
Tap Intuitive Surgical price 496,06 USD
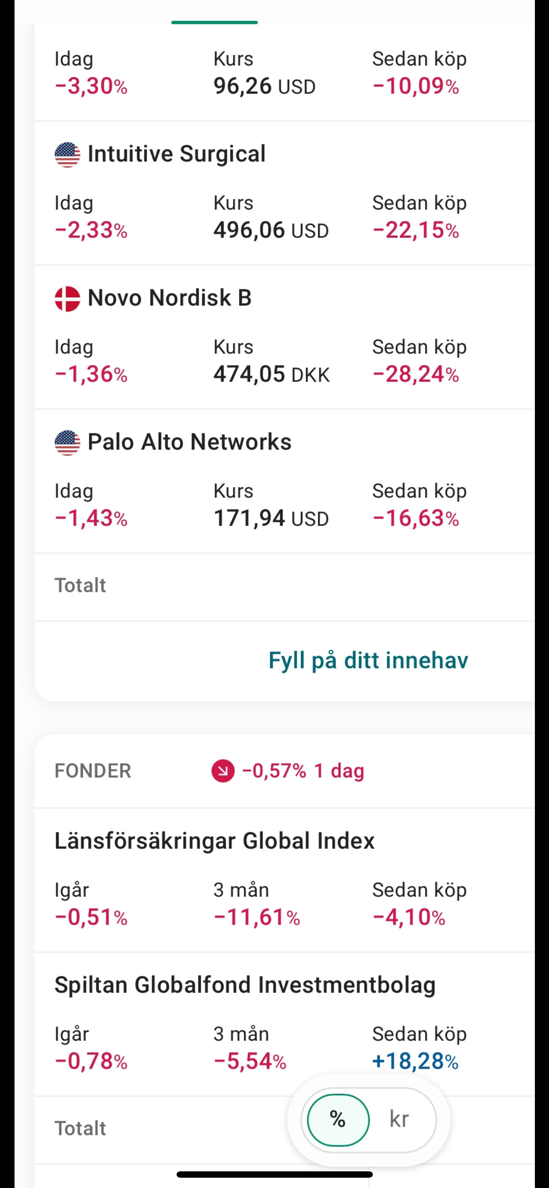tap(271, 230)
